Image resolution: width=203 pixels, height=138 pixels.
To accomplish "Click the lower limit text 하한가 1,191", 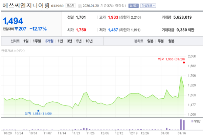I will (130, 30).
